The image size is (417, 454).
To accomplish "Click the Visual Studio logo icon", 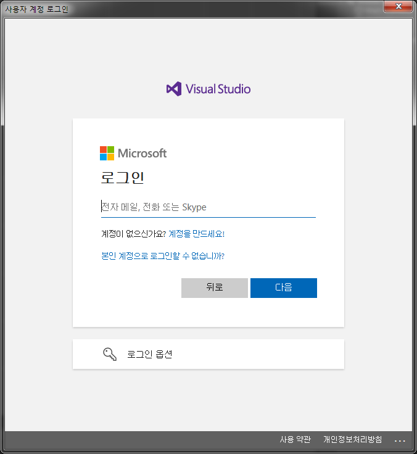I will [x=174, y=89].
